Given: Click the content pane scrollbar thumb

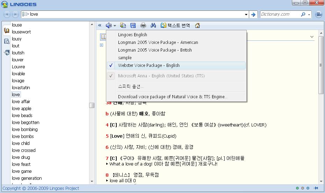Looking at the screenshot, I should click(x=321, y=65).
